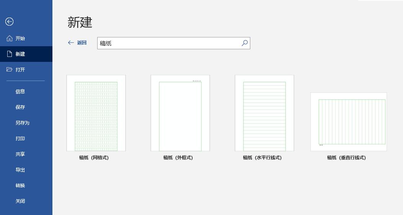Viewport: 403px width, 215px height.
Task: Select the 稿纸 (垂直行线式) template thumbnail
Action: click(349, 121)
